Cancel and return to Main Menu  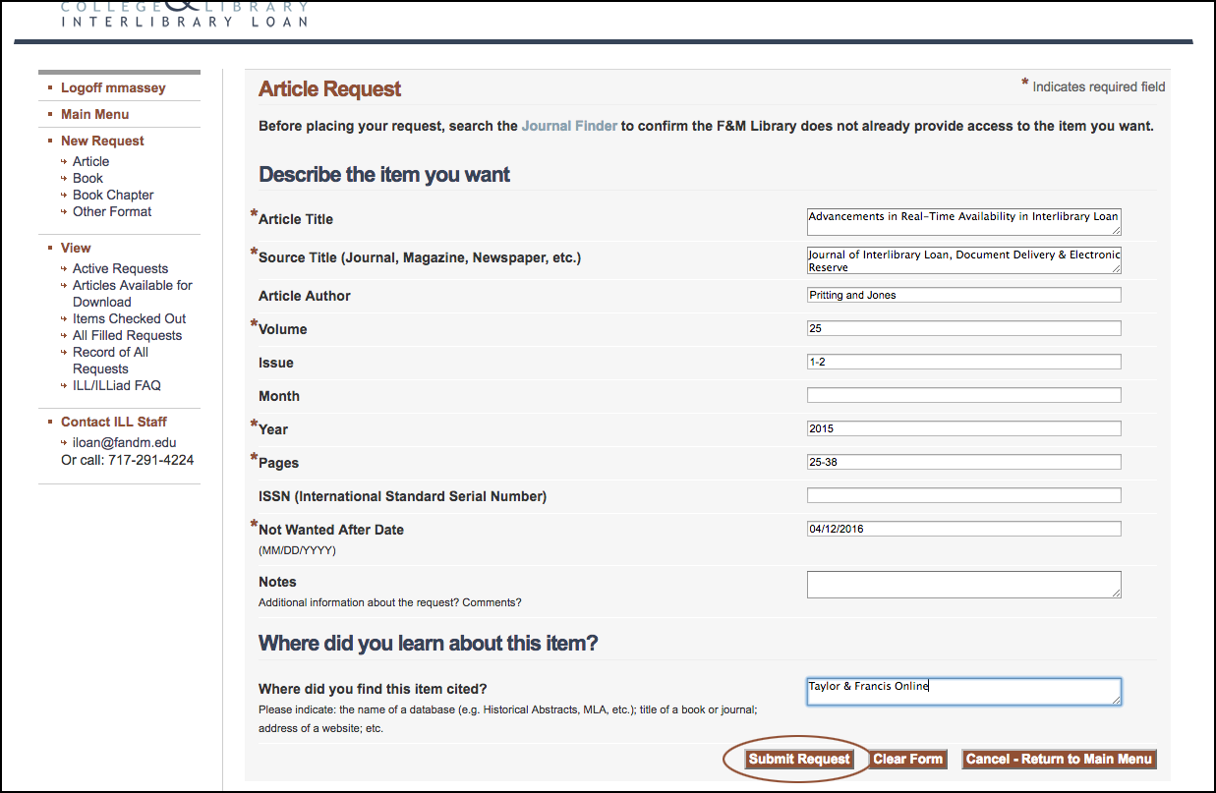pos(1059,759)
